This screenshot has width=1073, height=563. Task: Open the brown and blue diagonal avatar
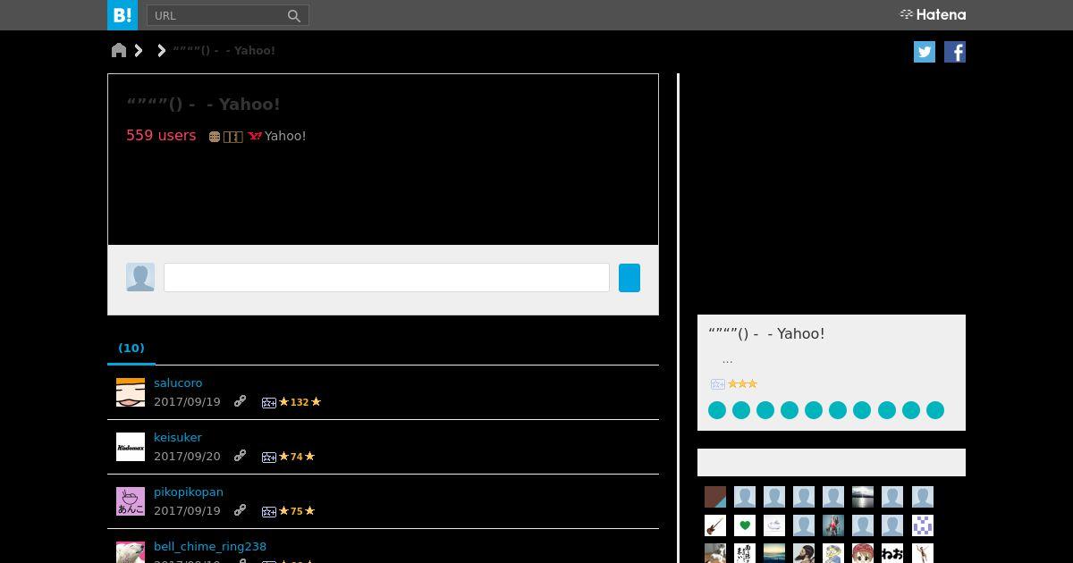pyautogui.click(x=715, y=497)
